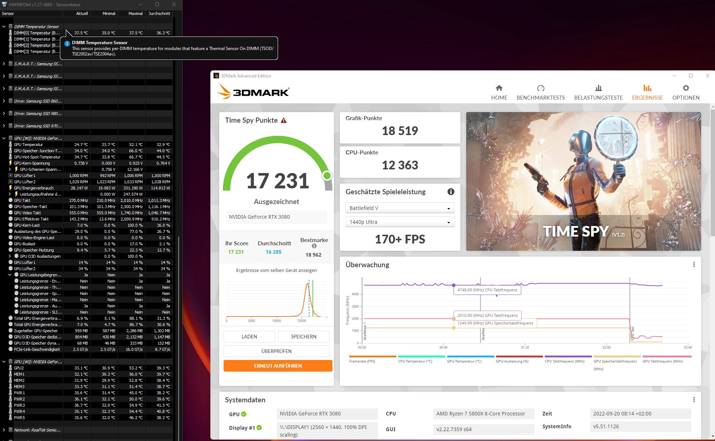Open the Benchmarktests gauge icon
The height and width of the screenshot is (441, 715).
tap(540, 88)
